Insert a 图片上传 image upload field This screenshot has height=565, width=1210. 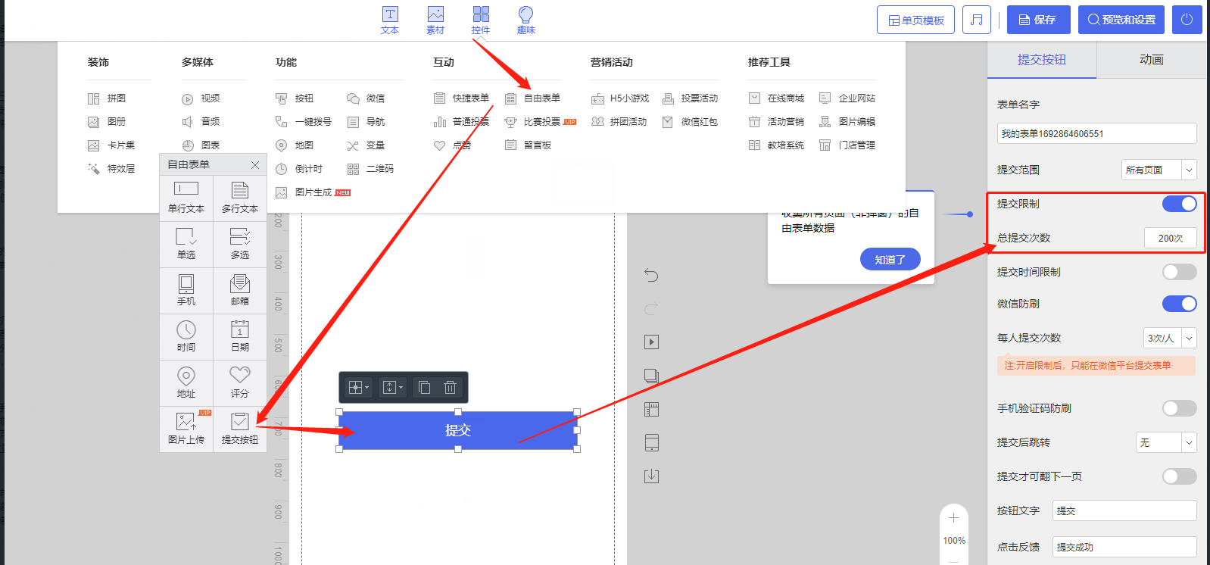[186, 429]
